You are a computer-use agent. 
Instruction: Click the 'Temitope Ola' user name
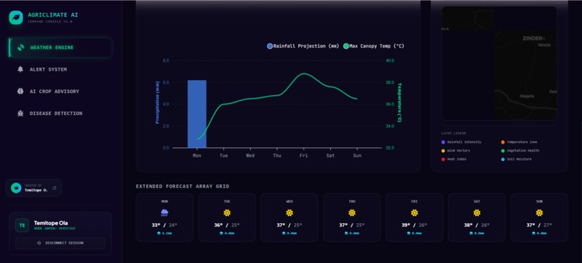click(x=51, y=223)
